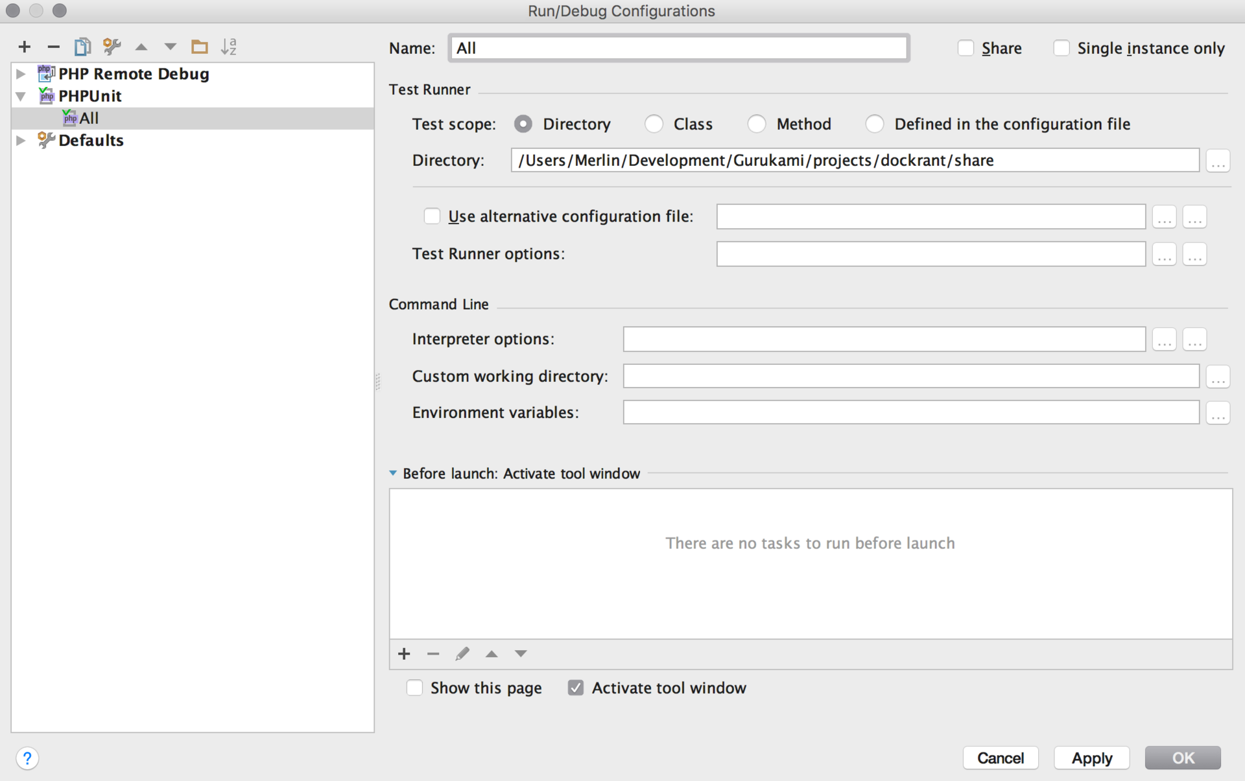Viewport: 1245px width, 781px height.
Task: Add a before launch task
Action: tap(404, 653)
